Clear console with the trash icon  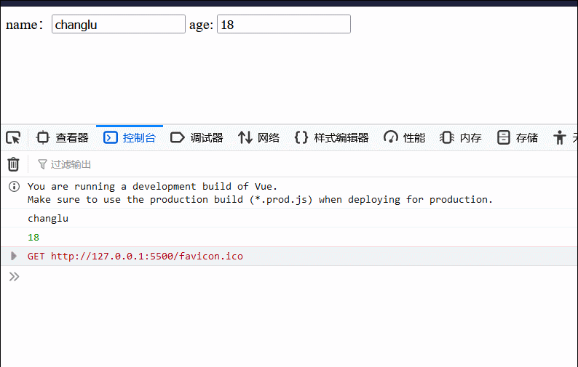tap(13, 164)
